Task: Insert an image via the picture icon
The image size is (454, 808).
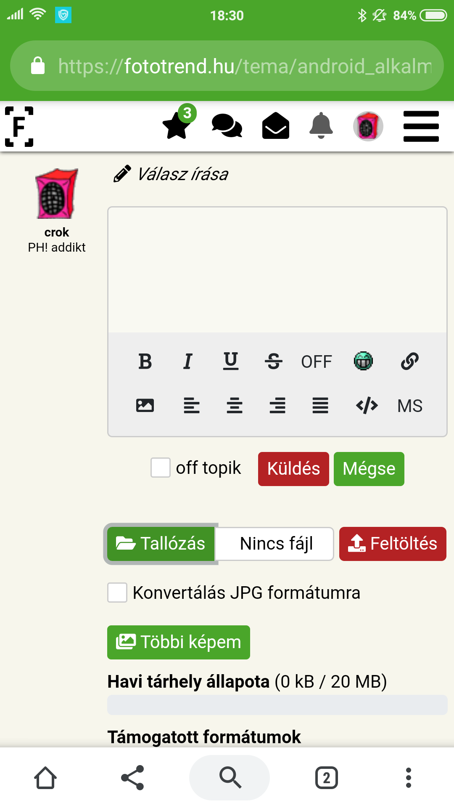Action: 145,406
